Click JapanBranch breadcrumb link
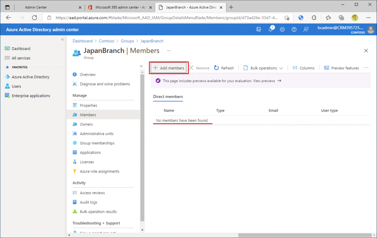The height and width of the screenshot is (238, 377). tap(152, 41)
